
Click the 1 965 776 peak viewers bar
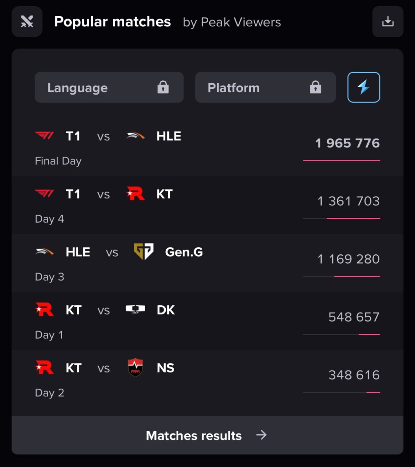342,160
